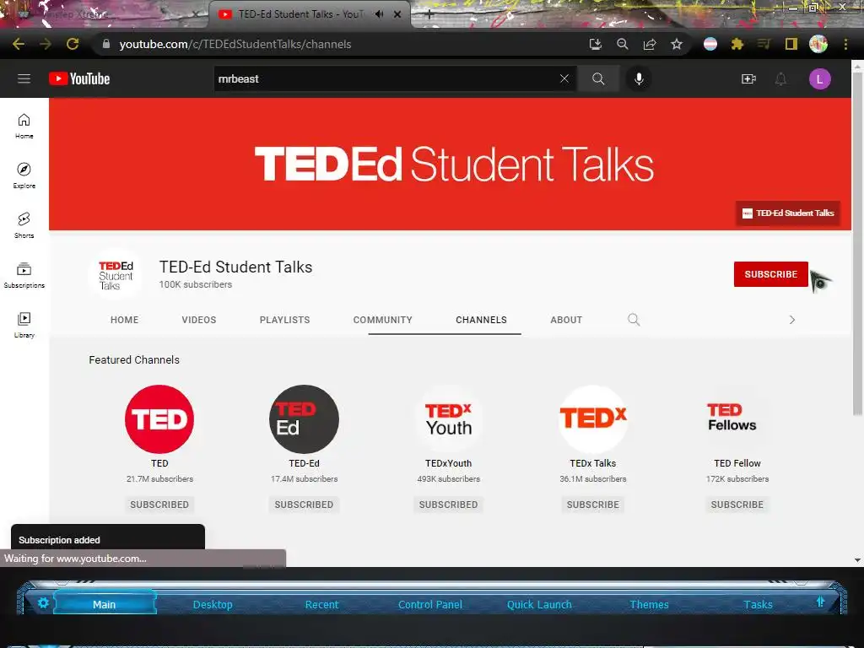Mute the tab via its speaker icon
The image size is (864, 648).
pos(379,14)
